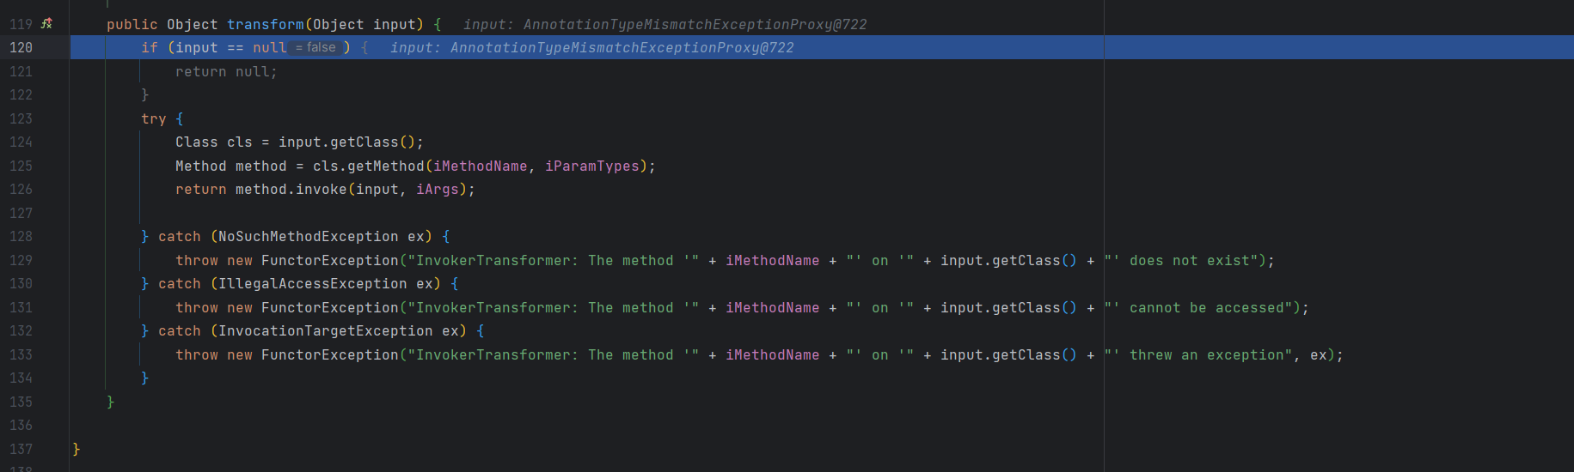This screenshot has height=472, width=1574.
Task: Click line number 133 in the gutter
Action: [x=21, y=355]
